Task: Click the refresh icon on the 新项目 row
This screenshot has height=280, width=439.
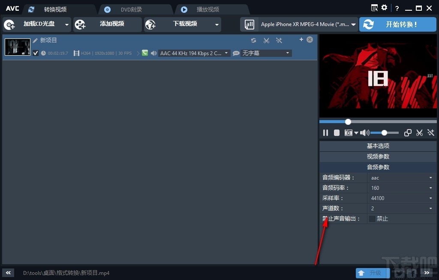Action: tap(253, 40)
